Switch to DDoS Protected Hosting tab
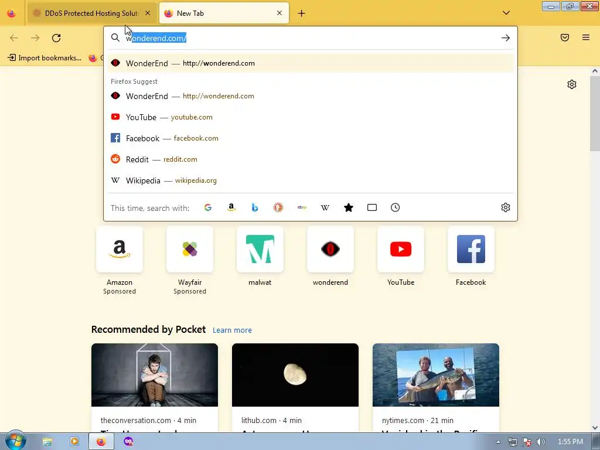 tap(92, 13)
